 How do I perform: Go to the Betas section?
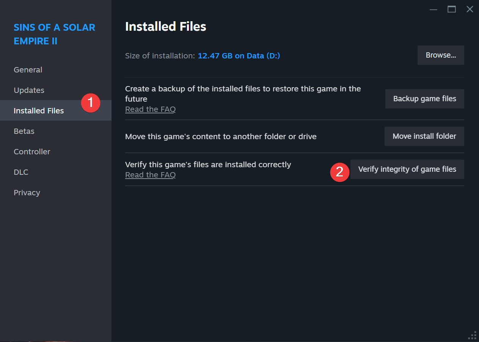tap(24, 131)
